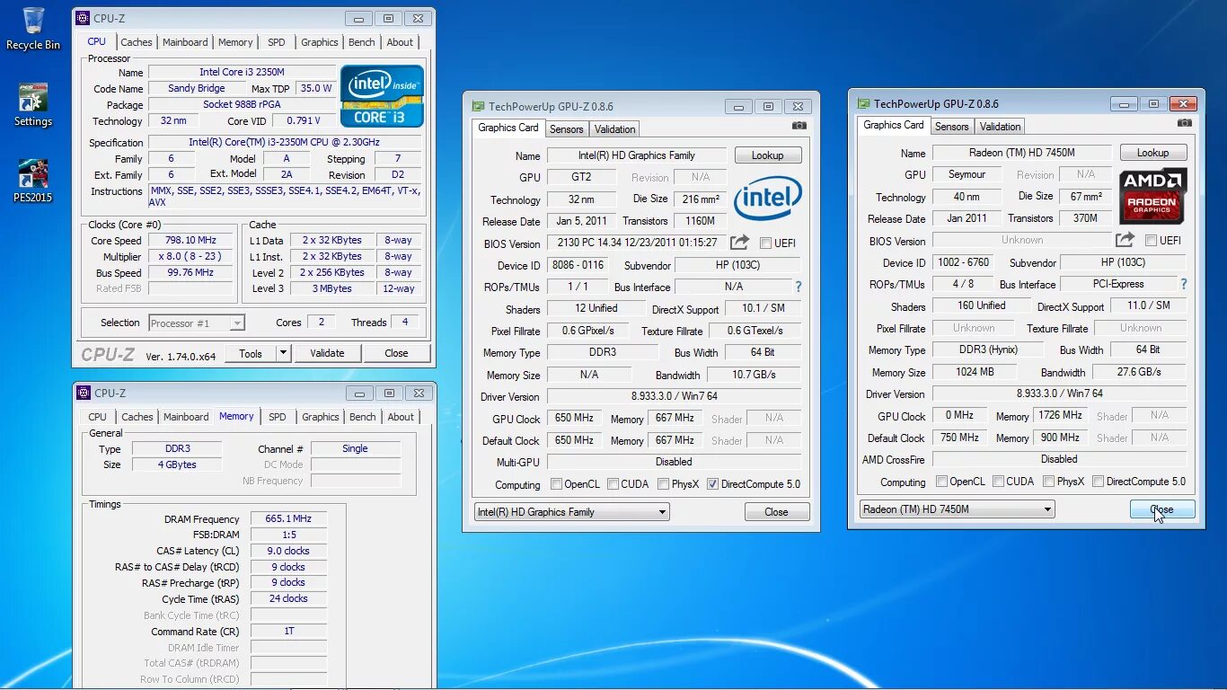Click the Single channel value in Memory window
Viewport: 1227px width, 690px height.
click(355, 448)
